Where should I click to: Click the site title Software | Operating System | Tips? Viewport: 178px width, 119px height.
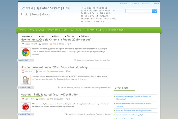(45, 11)
